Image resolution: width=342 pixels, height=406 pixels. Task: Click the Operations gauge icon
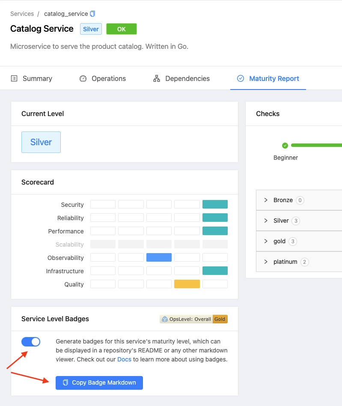pyautogui.click(x=83, y=78)
